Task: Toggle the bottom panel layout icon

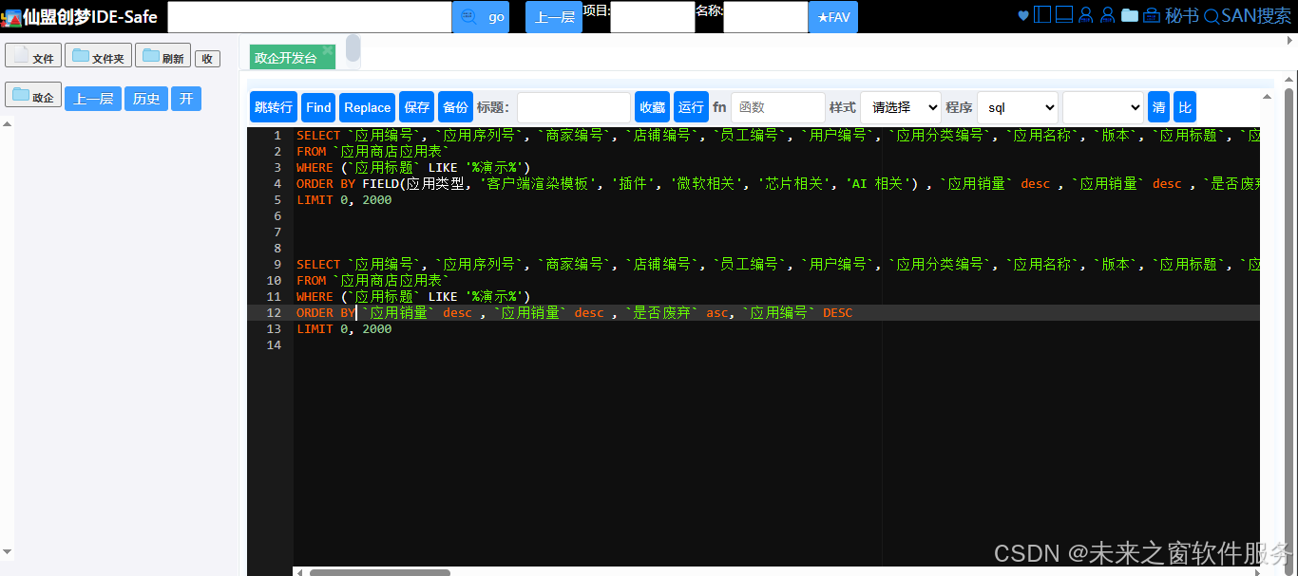Action: [1064, 15]
